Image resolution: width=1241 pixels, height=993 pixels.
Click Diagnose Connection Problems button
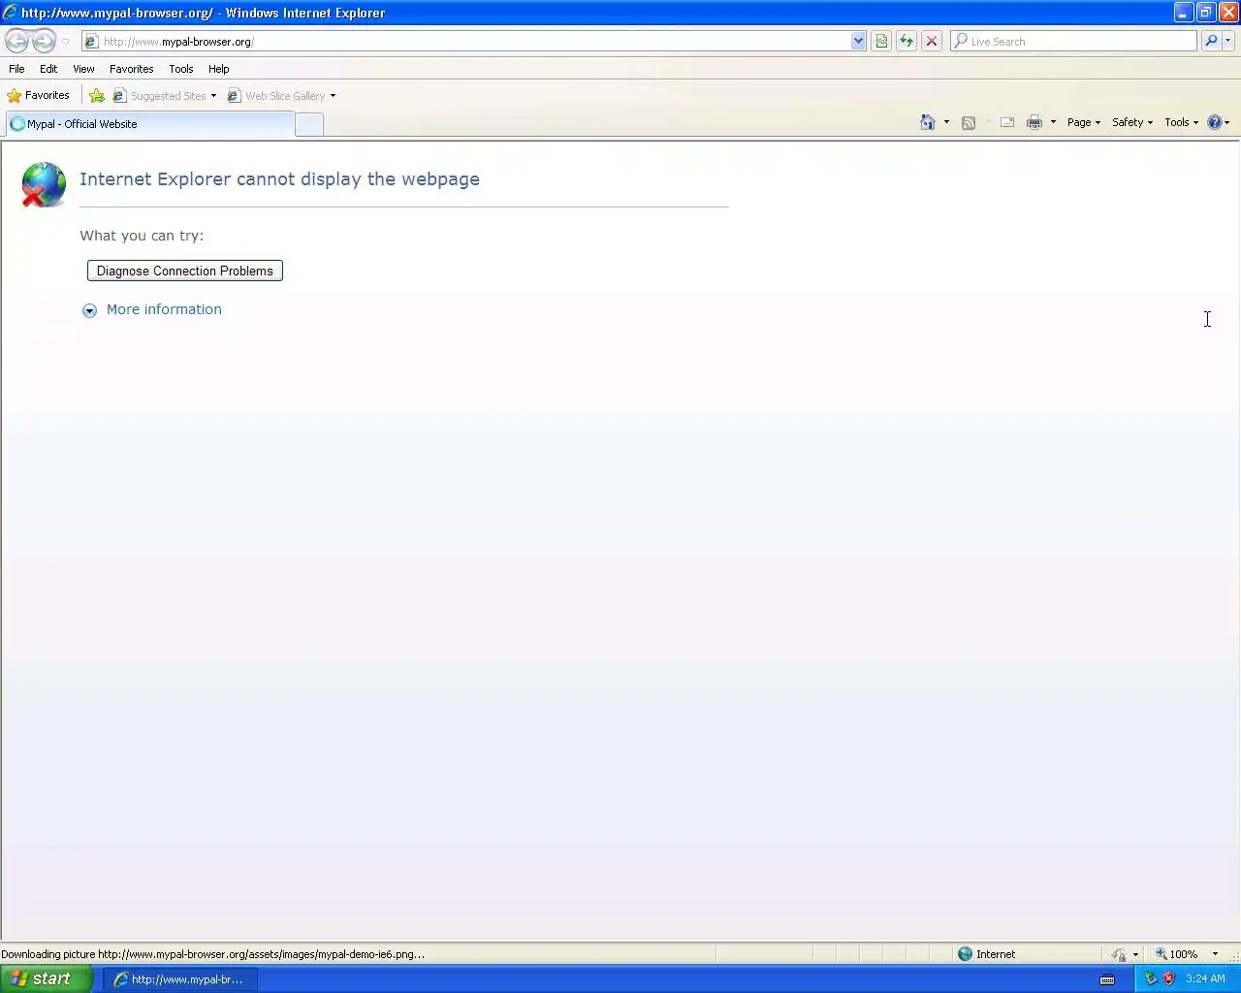[185, 271]
